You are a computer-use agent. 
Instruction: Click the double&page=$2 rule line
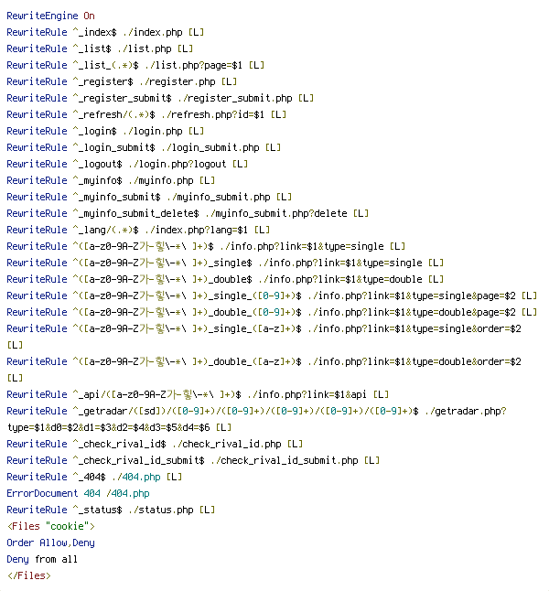click(x=272, y=313)
